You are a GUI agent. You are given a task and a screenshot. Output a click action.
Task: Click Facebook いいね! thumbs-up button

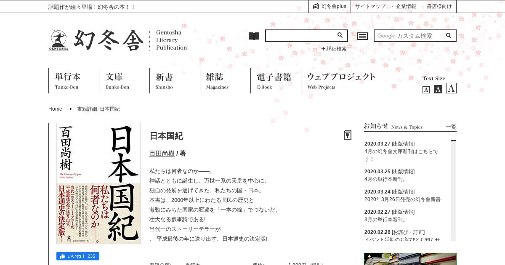[78, 256]
